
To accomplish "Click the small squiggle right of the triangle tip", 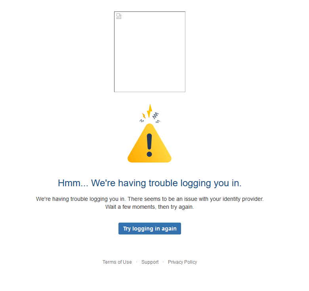I will click(x=158, y=122).
